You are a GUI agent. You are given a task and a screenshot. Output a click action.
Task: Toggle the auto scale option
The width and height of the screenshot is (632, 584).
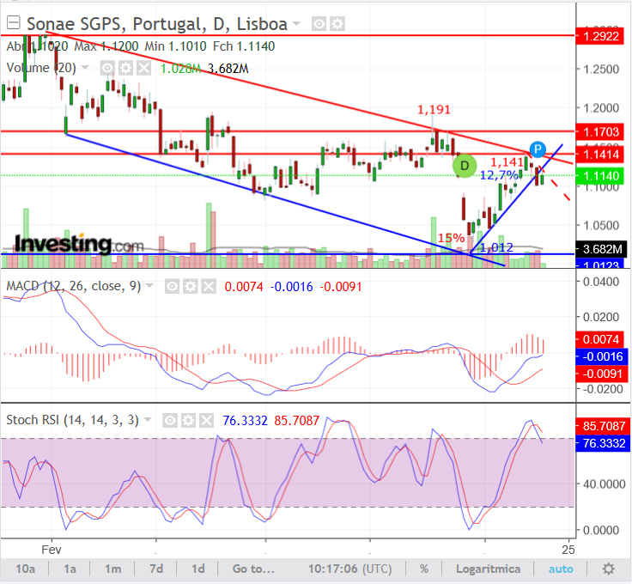click(561, 569)
